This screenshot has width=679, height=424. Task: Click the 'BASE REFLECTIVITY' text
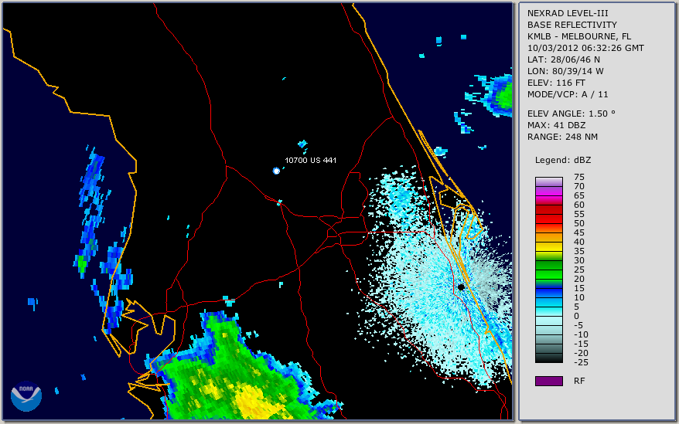coord(572,25)
